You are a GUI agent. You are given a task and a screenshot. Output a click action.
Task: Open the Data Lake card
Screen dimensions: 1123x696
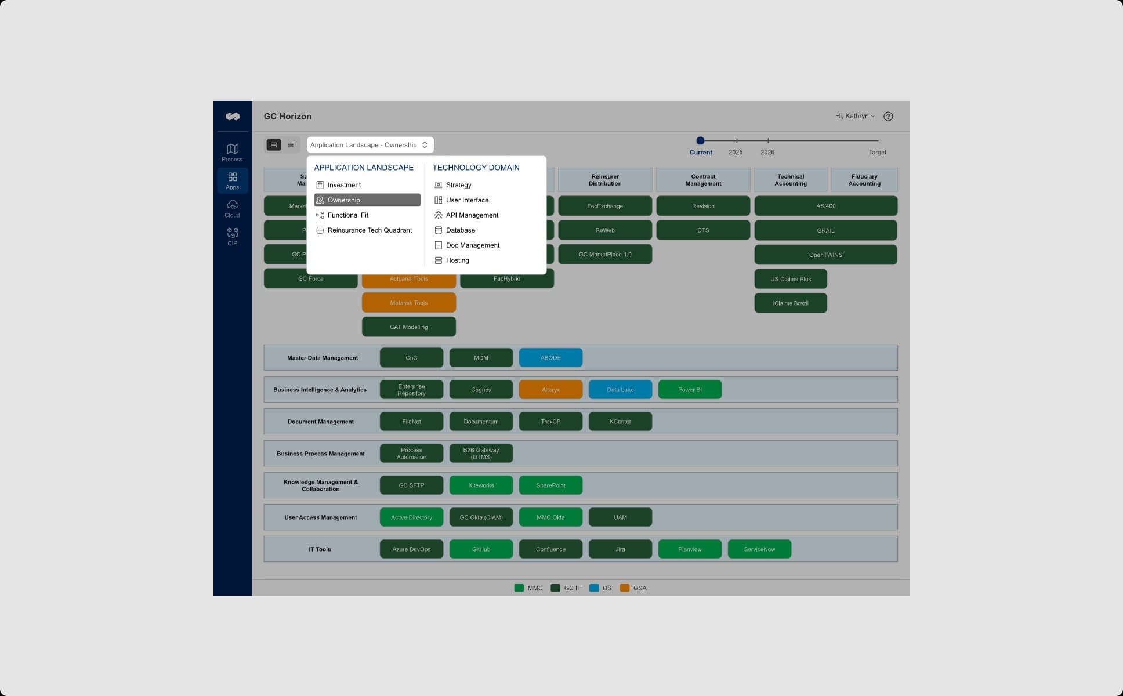tap(620, 390)
